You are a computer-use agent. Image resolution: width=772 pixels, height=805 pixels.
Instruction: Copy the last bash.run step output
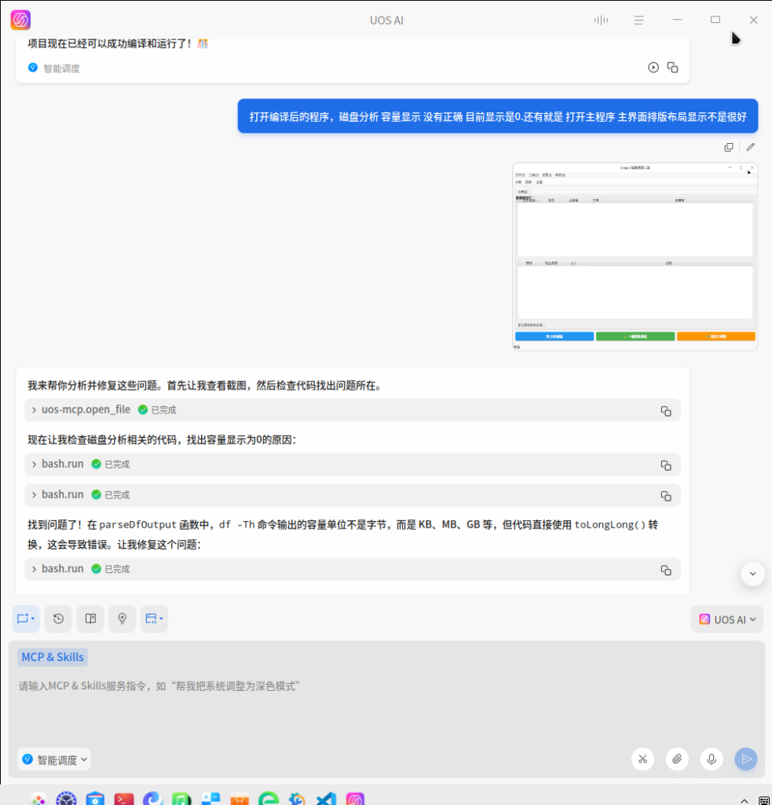[x=665, y=569]
